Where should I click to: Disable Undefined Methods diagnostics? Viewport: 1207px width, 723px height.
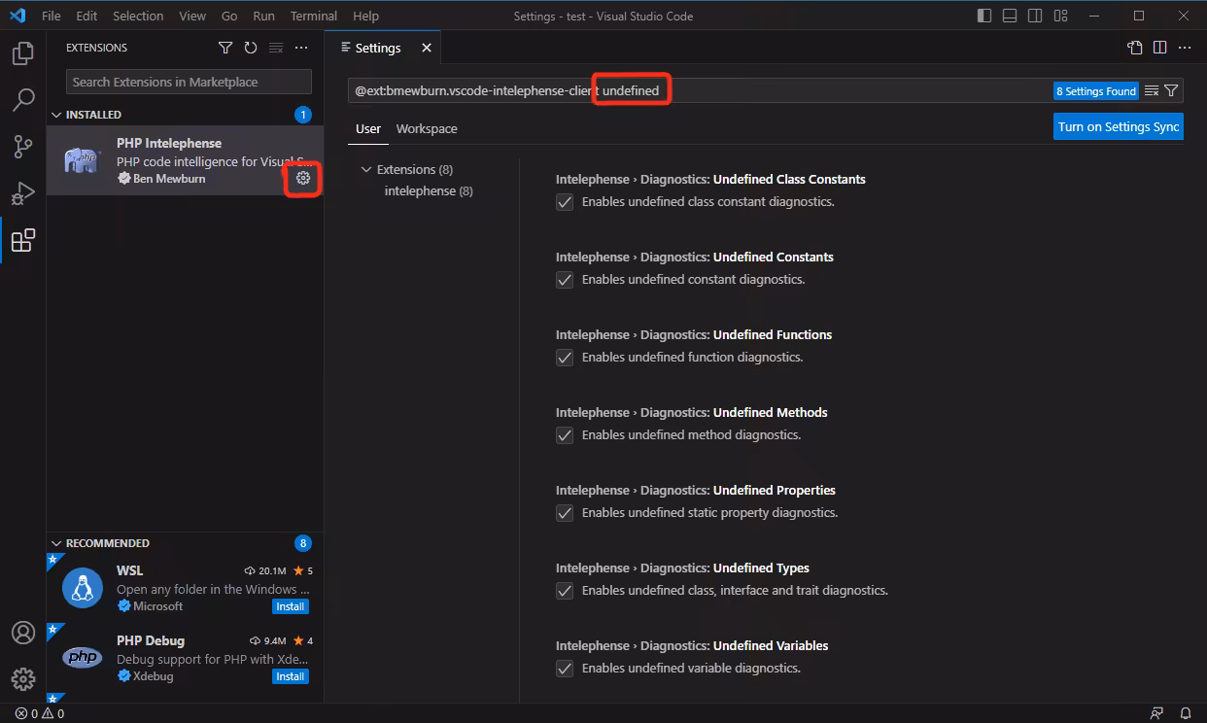pyautogui.click(x=565, y=435)
